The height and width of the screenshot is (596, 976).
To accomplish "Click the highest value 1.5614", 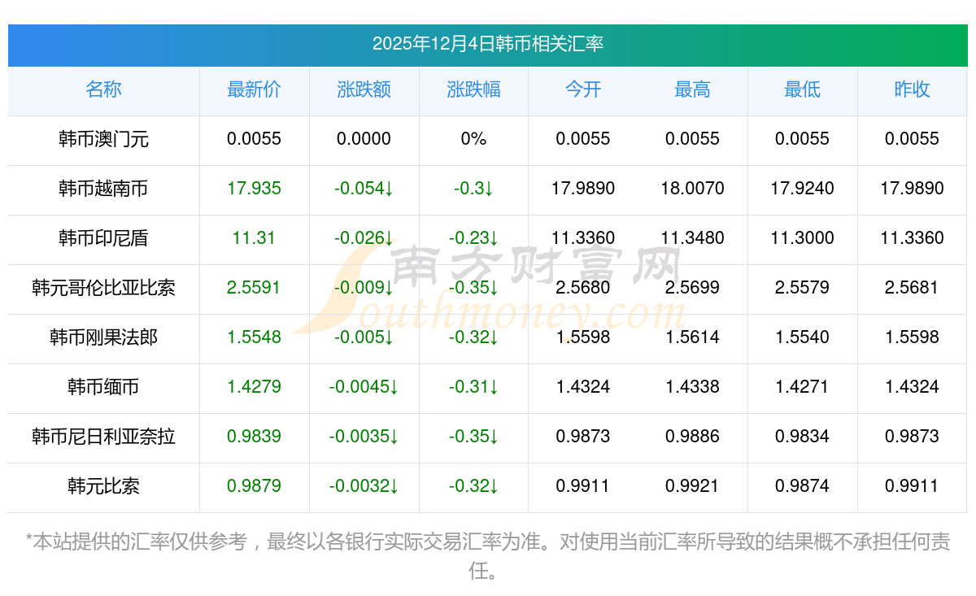I will [x=692, y=337].
